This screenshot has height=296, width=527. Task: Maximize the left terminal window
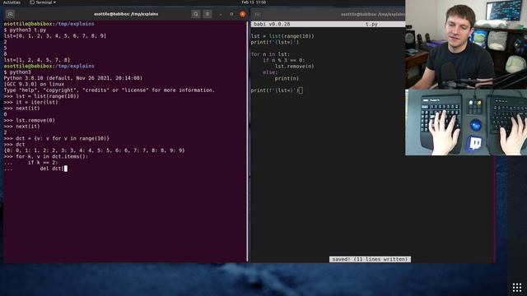pyautogui.click(x=231, y=14)
